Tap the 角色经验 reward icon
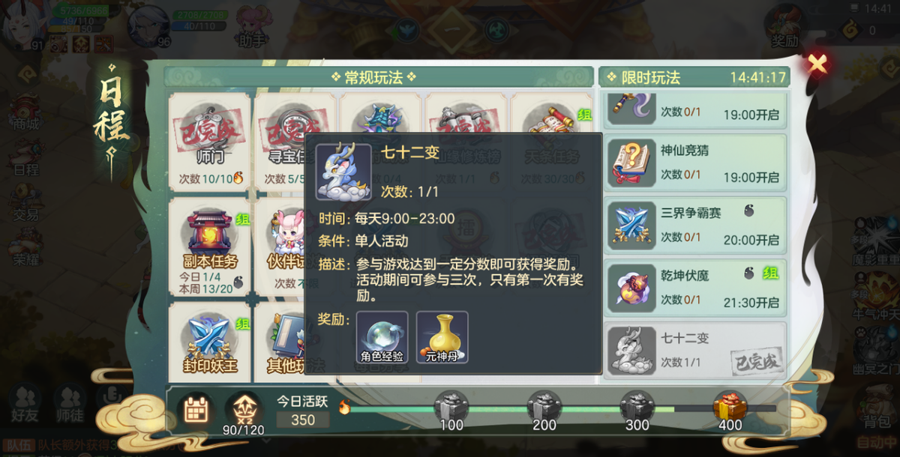Image resolution: width=900 pixels, height=457 pixels. coord(382,337)
